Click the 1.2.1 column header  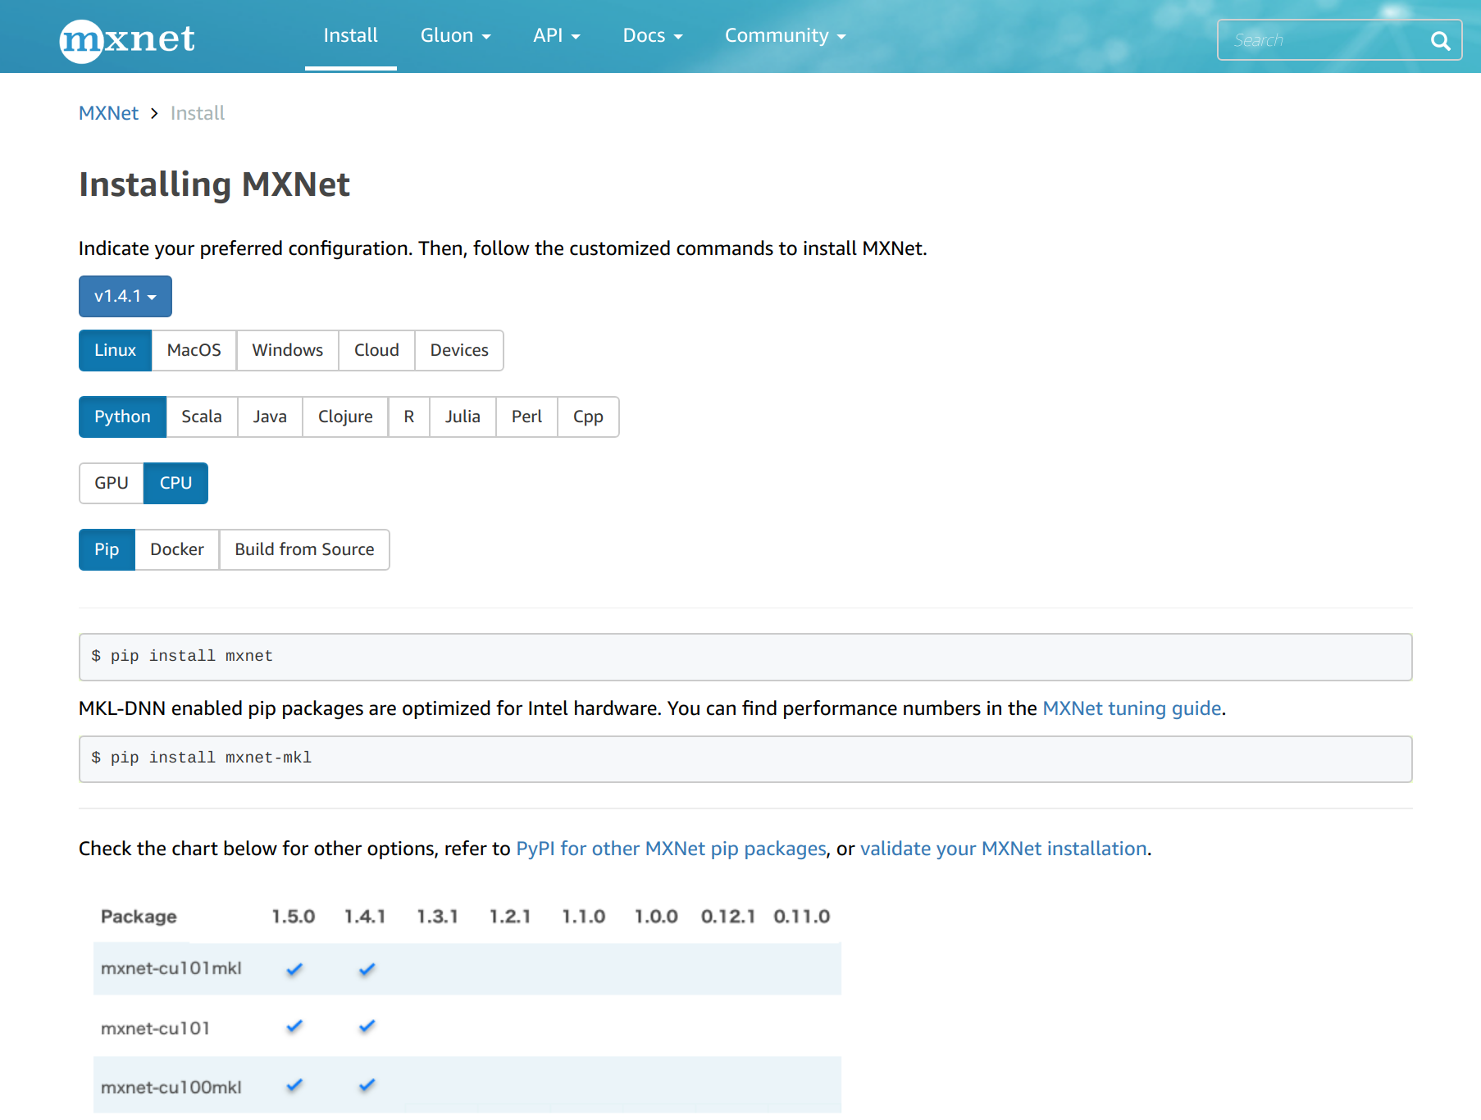pos(510,917)
